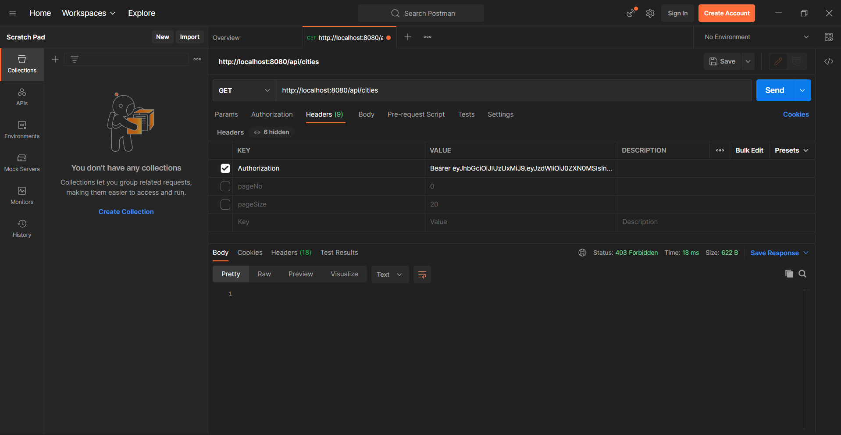841x435 pixels.
Task: Uncheck the Authorization header checkbox
Action: [225, 168]
